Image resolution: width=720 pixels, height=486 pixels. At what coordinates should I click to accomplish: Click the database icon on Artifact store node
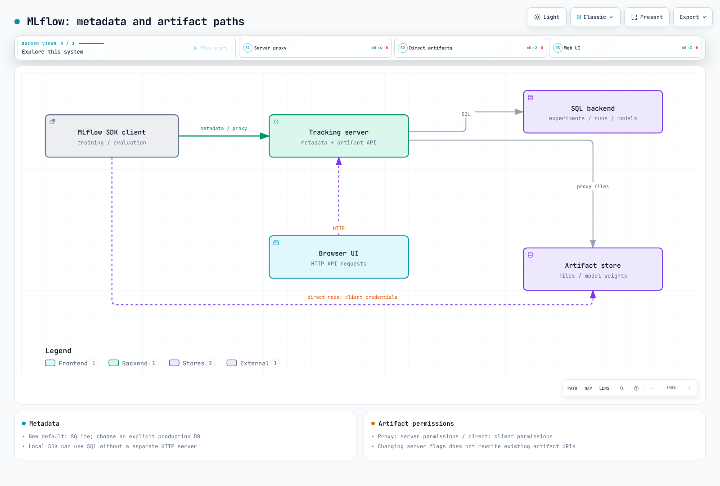click(x=530, y=255)
